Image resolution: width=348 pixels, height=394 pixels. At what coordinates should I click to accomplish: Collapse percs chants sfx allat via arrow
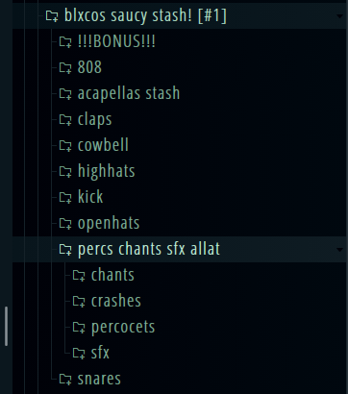coord(339,250)
